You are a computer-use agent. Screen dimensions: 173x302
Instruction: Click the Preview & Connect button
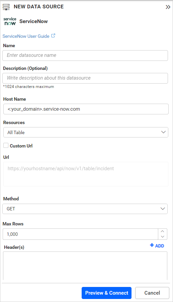(x=106, y=293)
